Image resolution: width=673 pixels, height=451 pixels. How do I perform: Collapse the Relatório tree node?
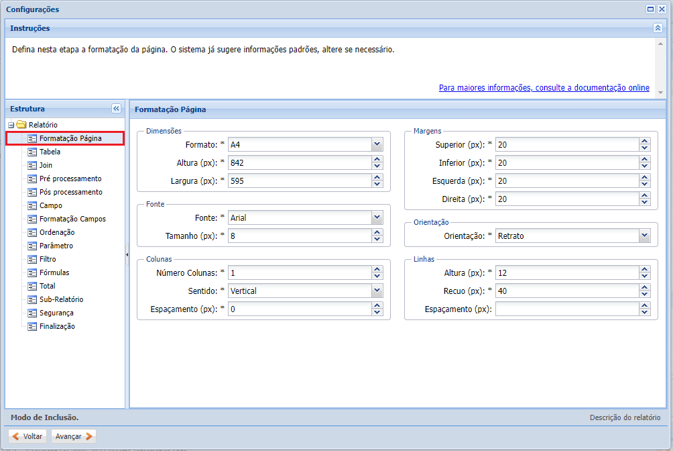point(11,126)
